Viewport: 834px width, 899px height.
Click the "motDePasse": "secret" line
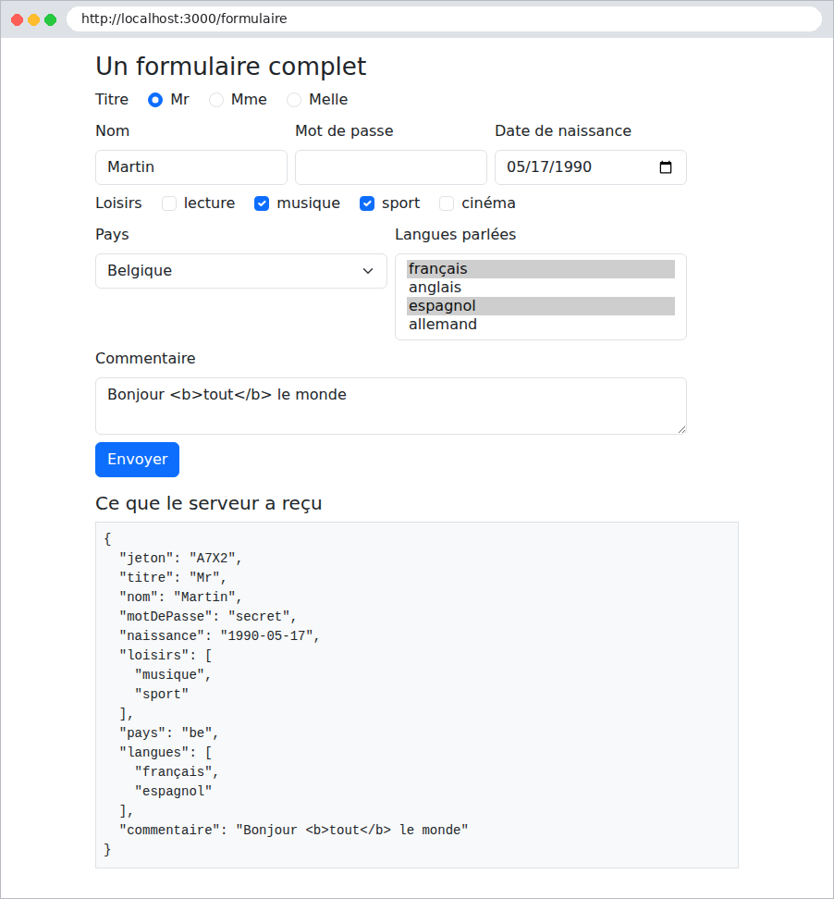pos(207,616)
